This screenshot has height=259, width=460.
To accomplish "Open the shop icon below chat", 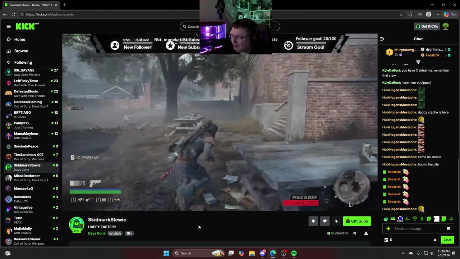I will pos(386,240).
